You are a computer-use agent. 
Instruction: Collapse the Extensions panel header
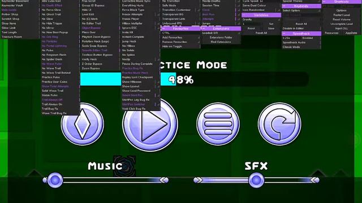221,29
